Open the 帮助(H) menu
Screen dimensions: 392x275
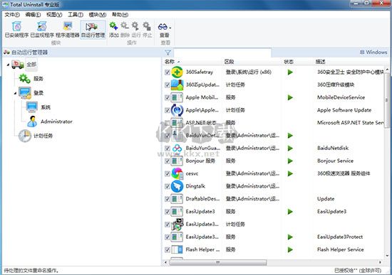(120, 15)
